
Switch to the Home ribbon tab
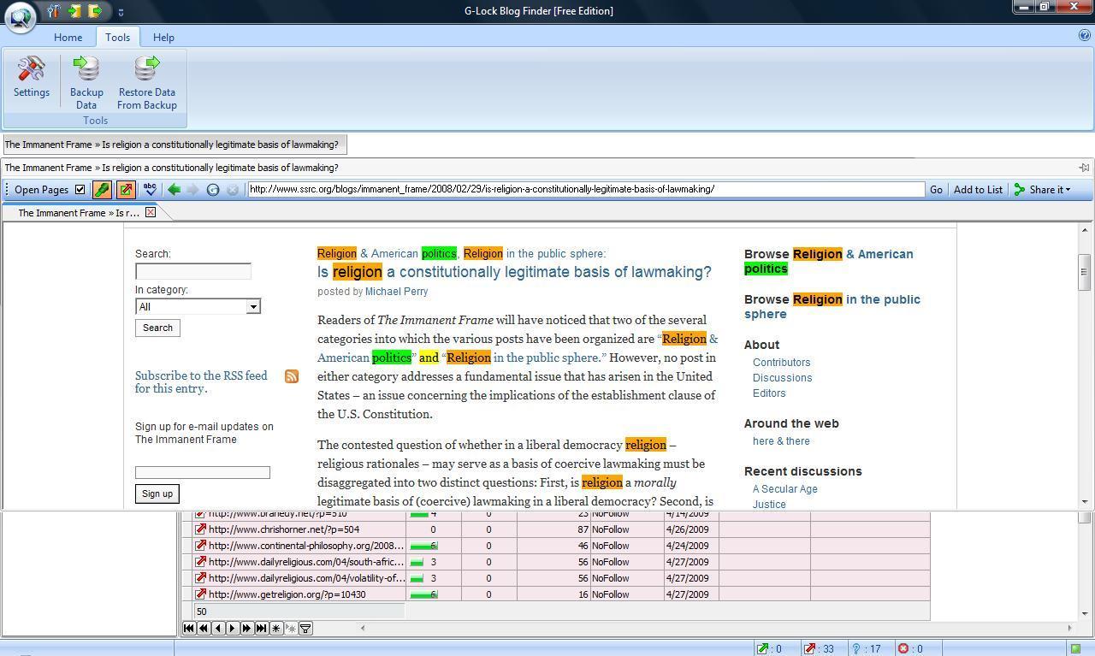point(68,38)
